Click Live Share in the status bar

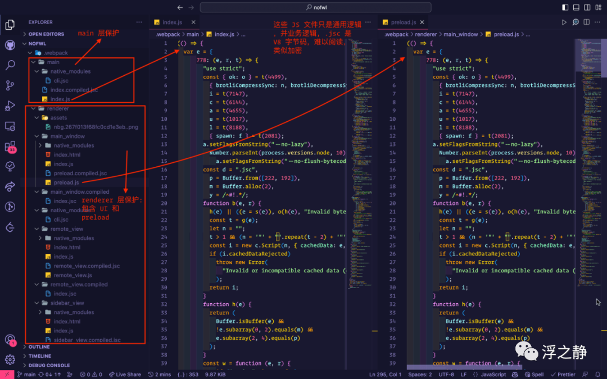[x=125, y=375]
